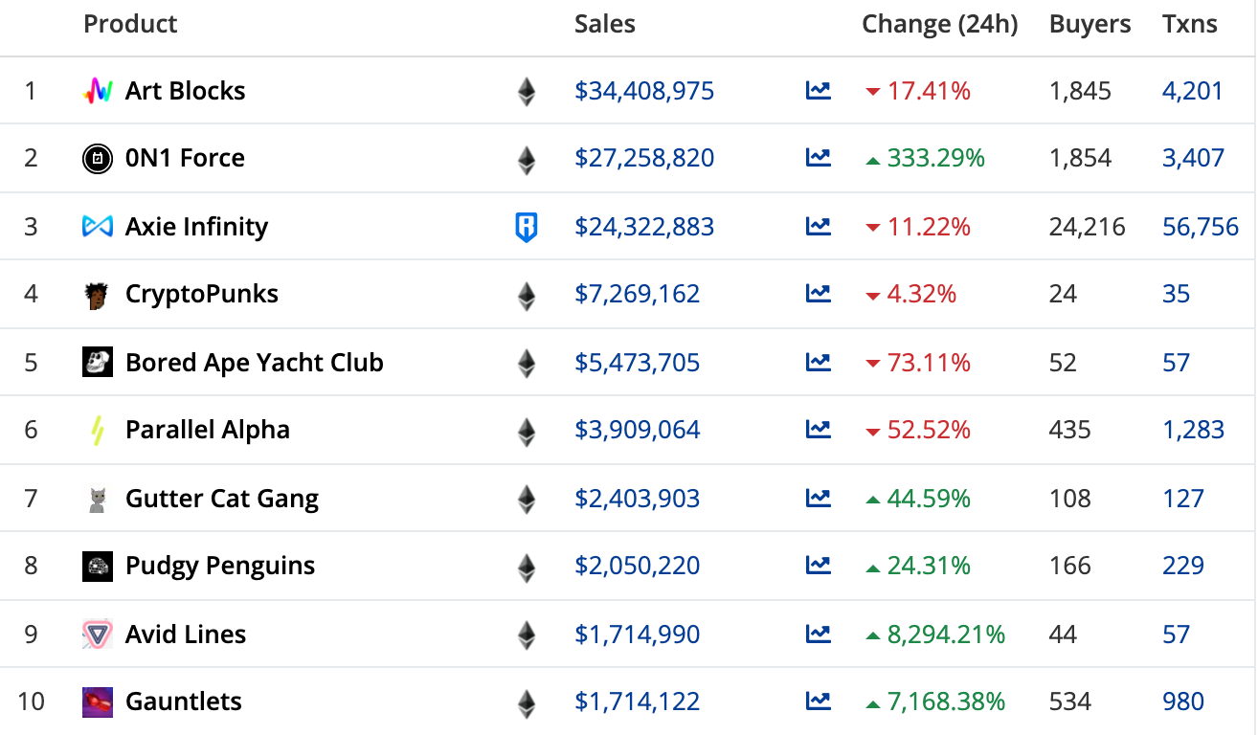Click the $2,050,220 sales figure
This screenshot has width=1258, height=735.
pyautogui.click(x=638, y=566)
